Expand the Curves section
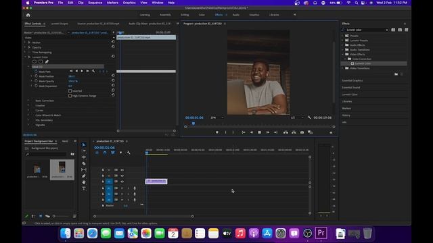 (x=28, y=110)
